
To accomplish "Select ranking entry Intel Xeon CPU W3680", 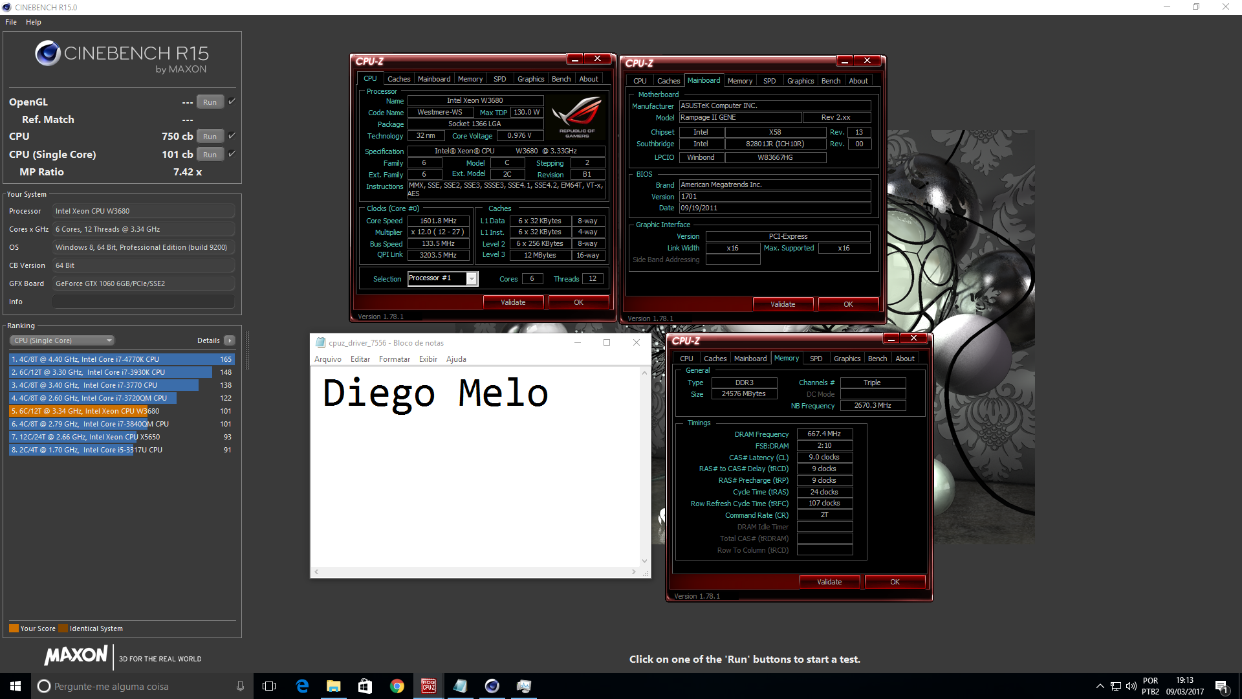I will 122,411.
